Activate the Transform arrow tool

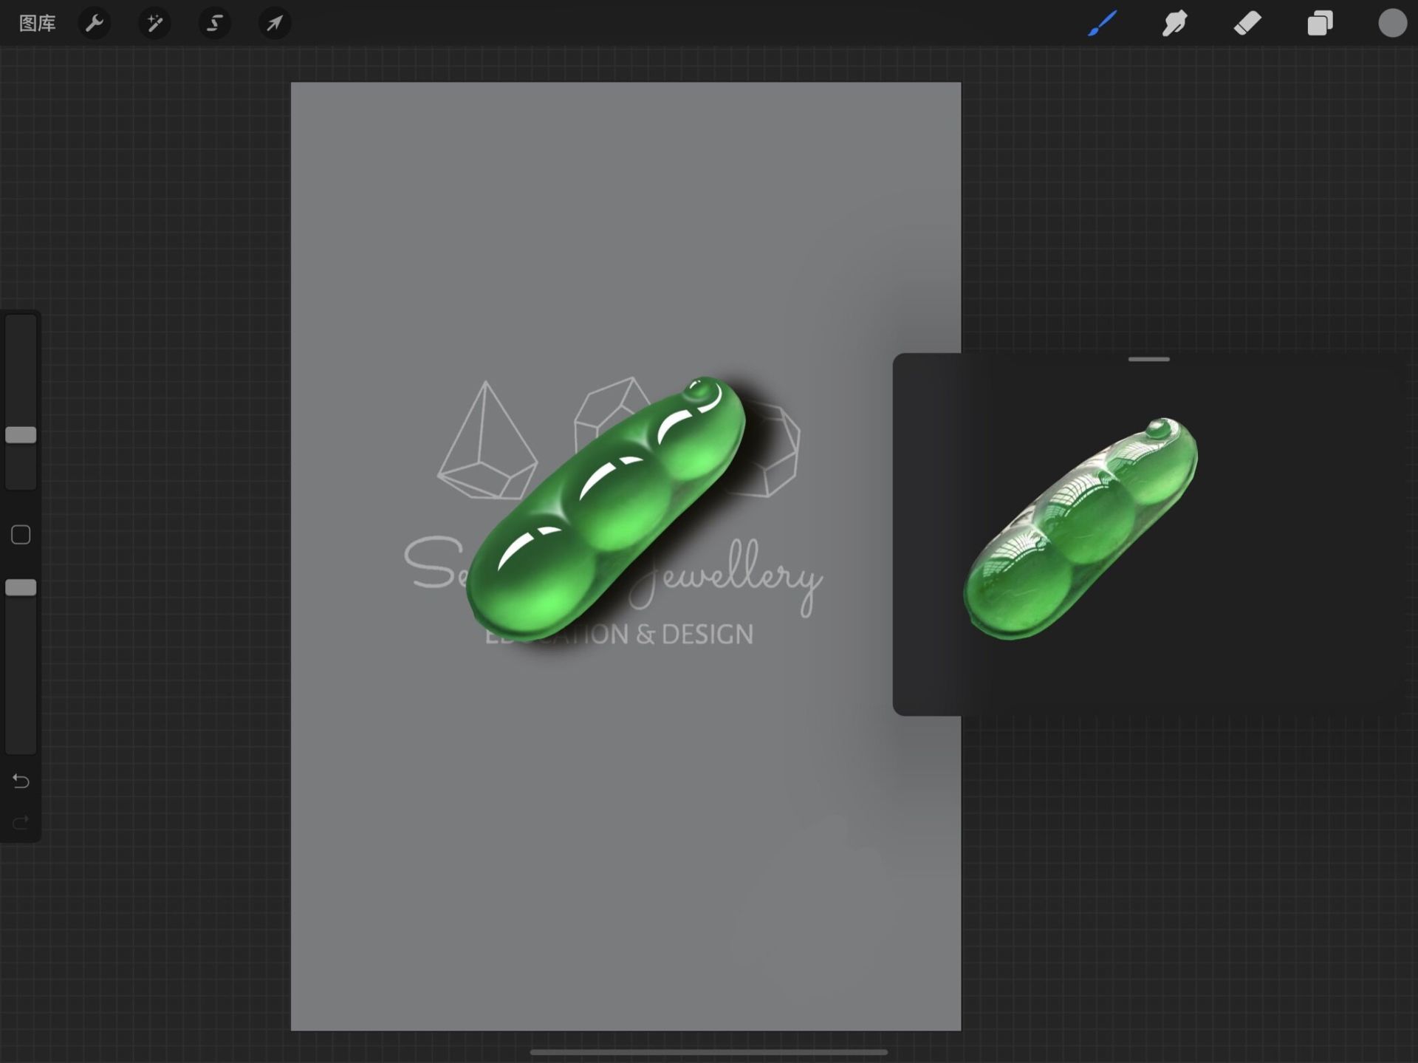coord(274,24)
